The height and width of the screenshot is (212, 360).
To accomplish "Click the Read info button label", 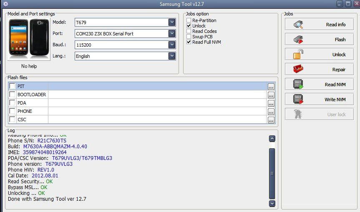I will click(336, 25).
